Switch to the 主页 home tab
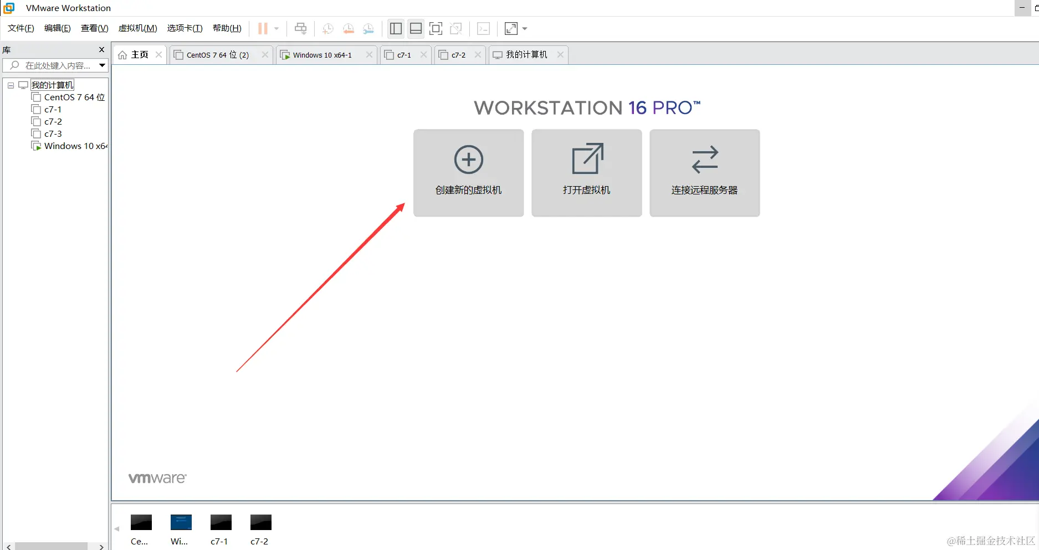Screen dimensions: 1039x550 point(140,54)
